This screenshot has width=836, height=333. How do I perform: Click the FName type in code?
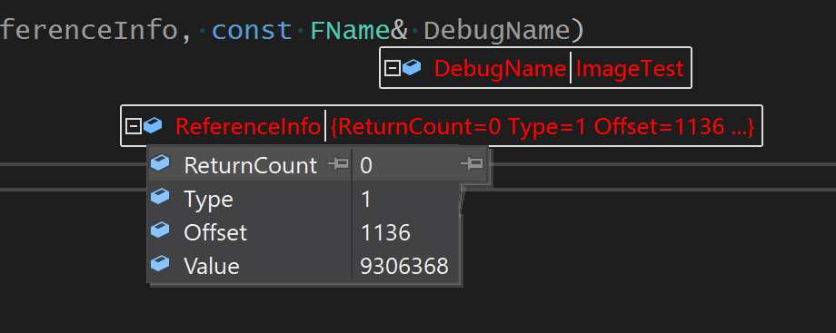[x=350, y=31]
